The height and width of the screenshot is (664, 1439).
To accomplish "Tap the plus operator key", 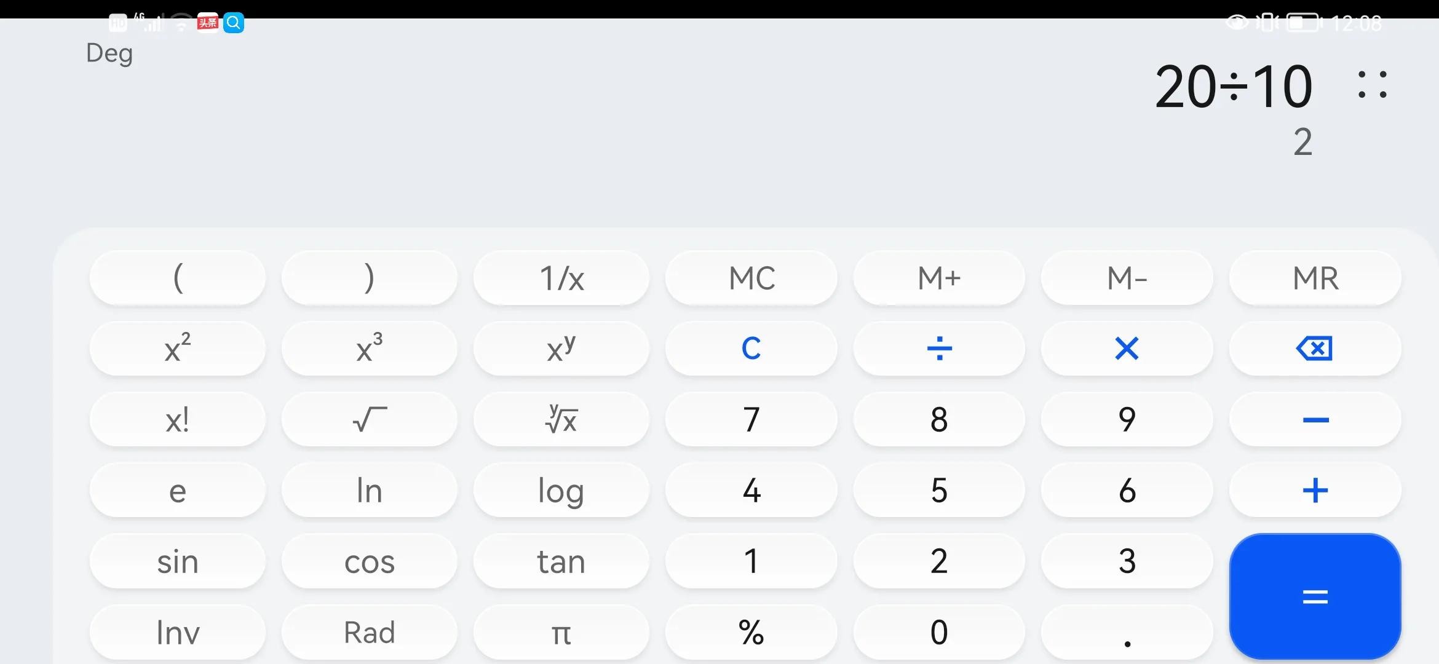I will 1315,491.
